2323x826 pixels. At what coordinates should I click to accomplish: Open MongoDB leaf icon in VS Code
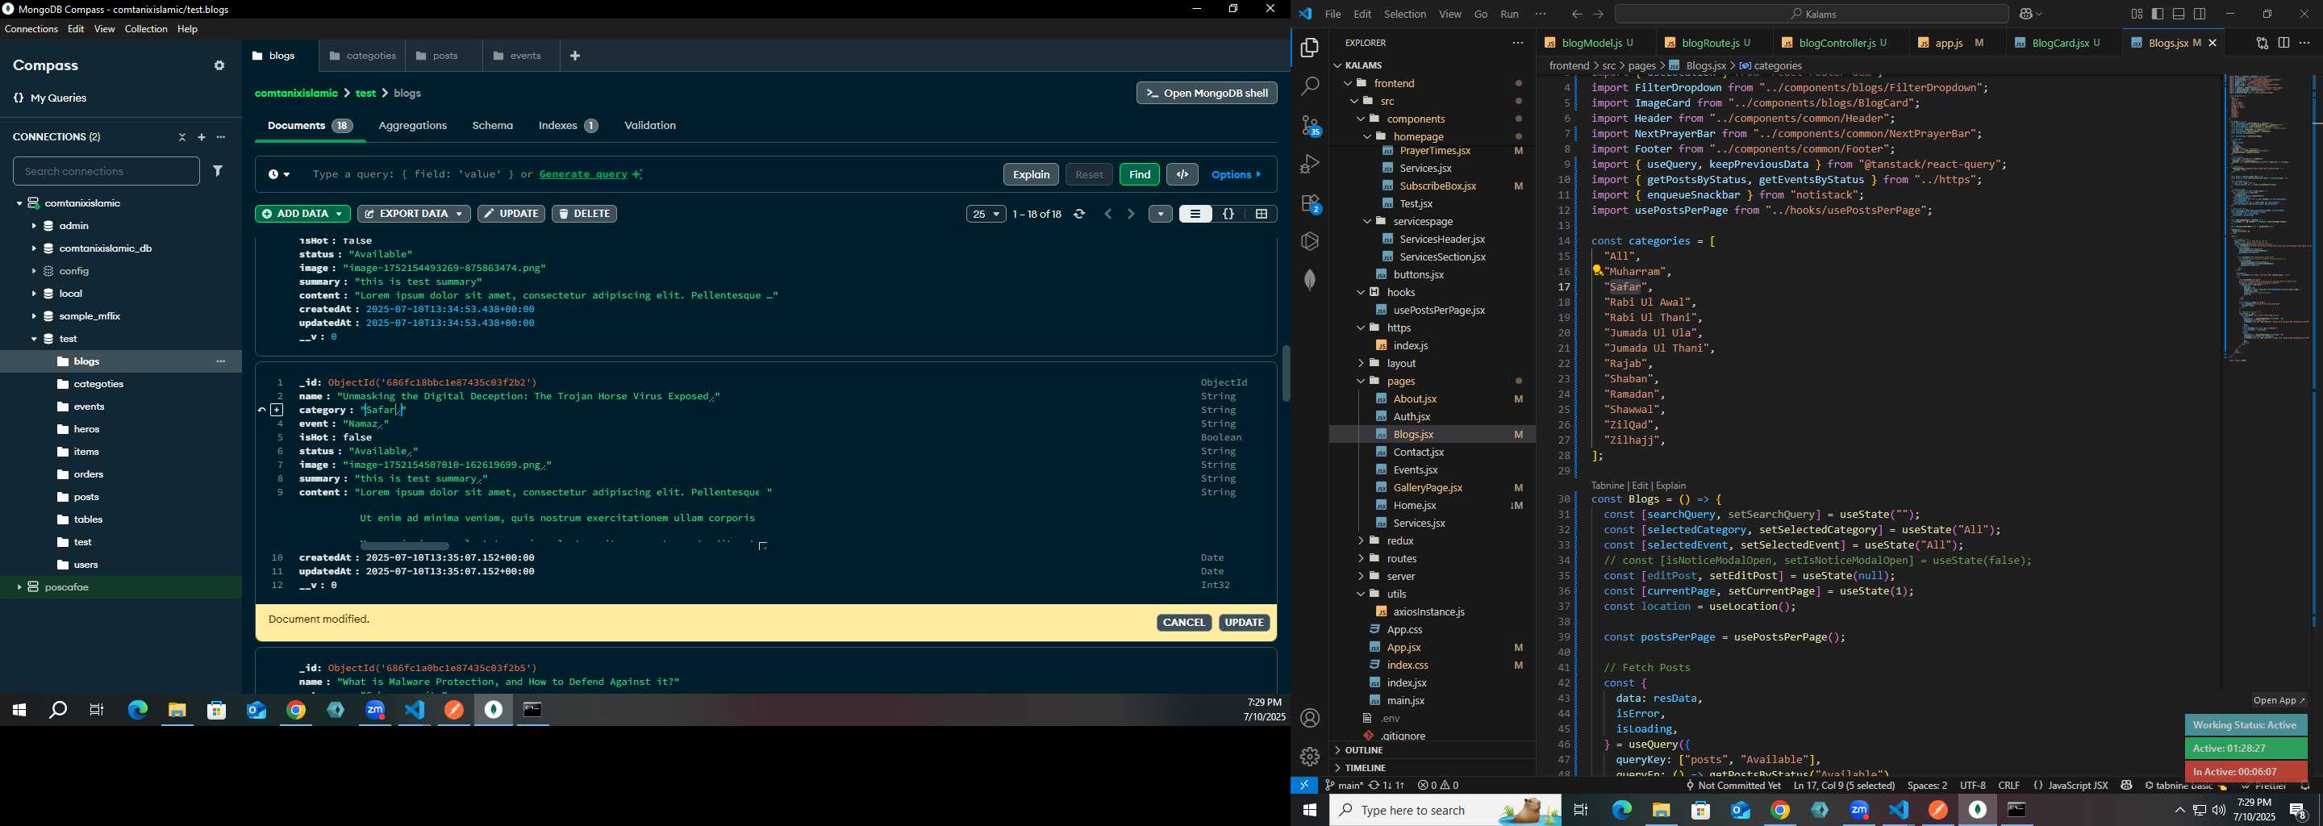tap(1309, 280)
